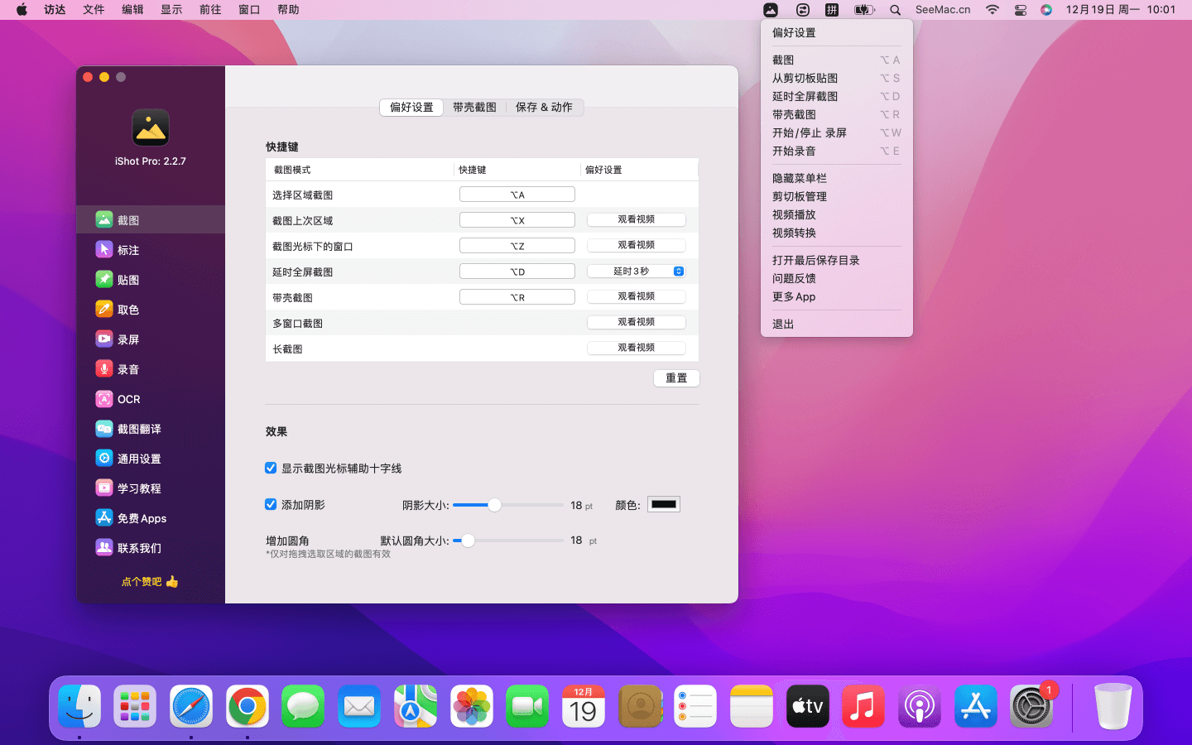Open the Wi-Fi status icon
This screenshot has height=745, width=1192.
click(x=992, y=10)
